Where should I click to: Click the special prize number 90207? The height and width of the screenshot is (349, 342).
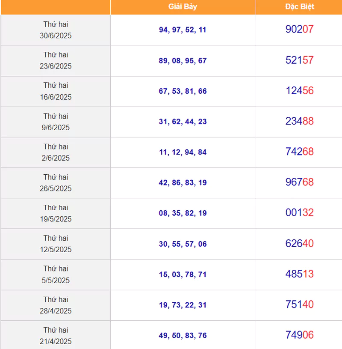click(299, 29)
